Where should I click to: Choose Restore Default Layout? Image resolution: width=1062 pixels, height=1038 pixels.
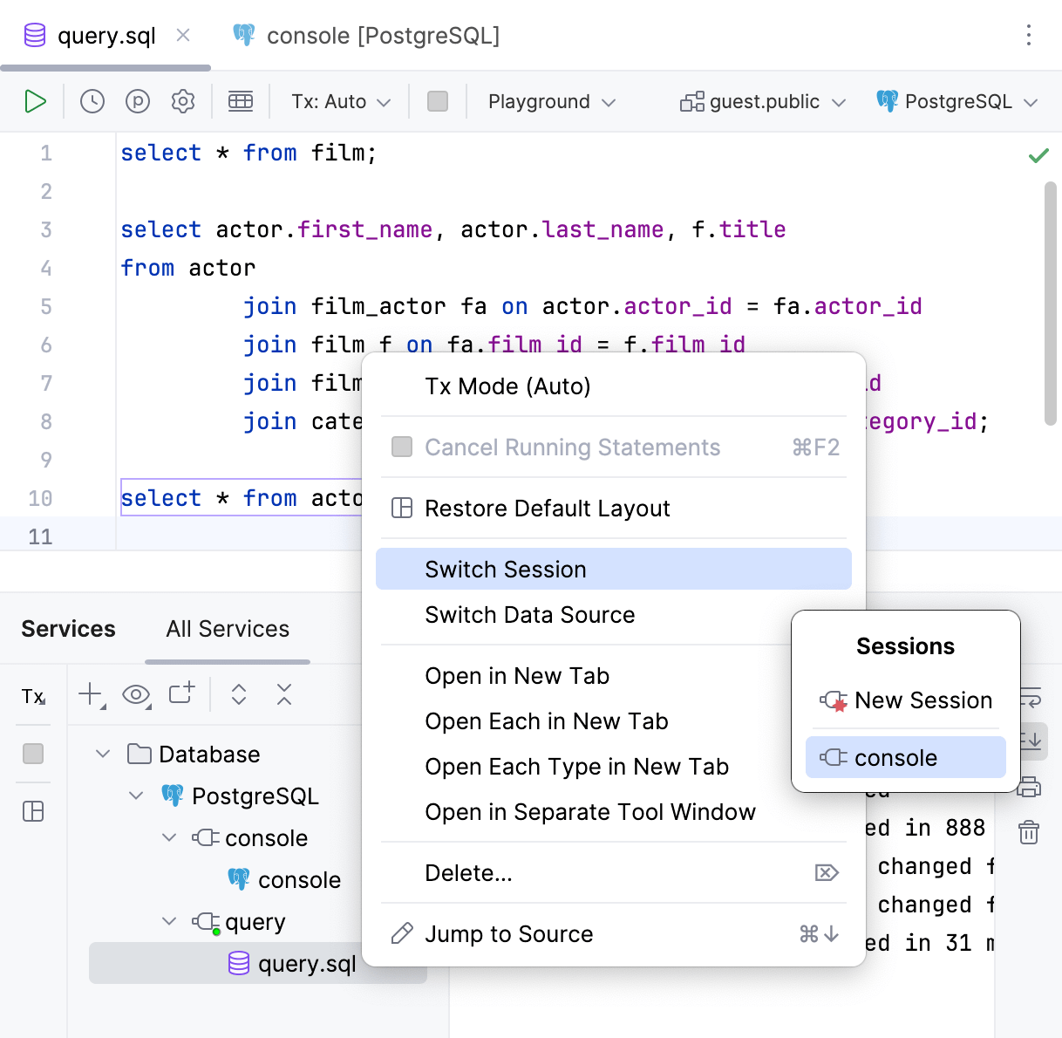coord(547,509)
